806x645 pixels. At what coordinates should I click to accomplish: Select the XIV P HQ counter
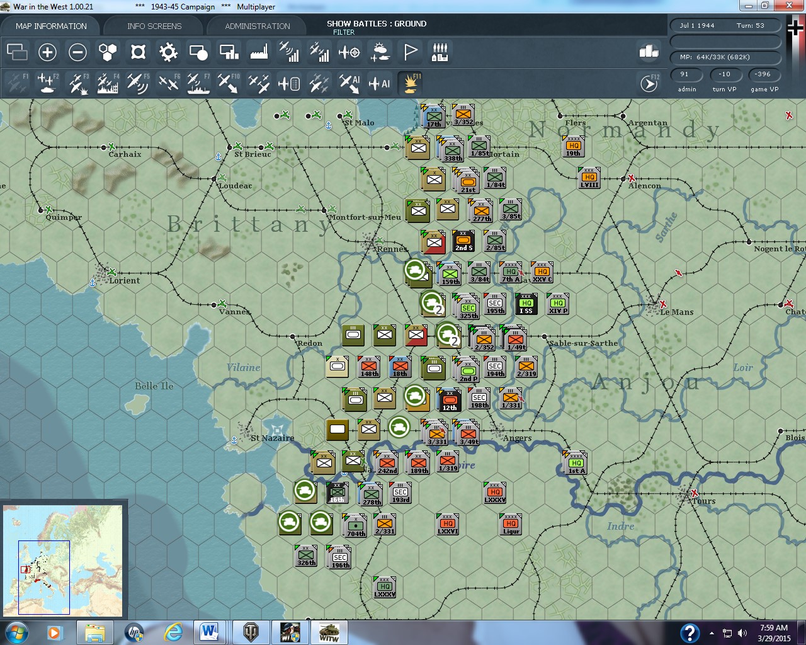(x=558, y=304)
